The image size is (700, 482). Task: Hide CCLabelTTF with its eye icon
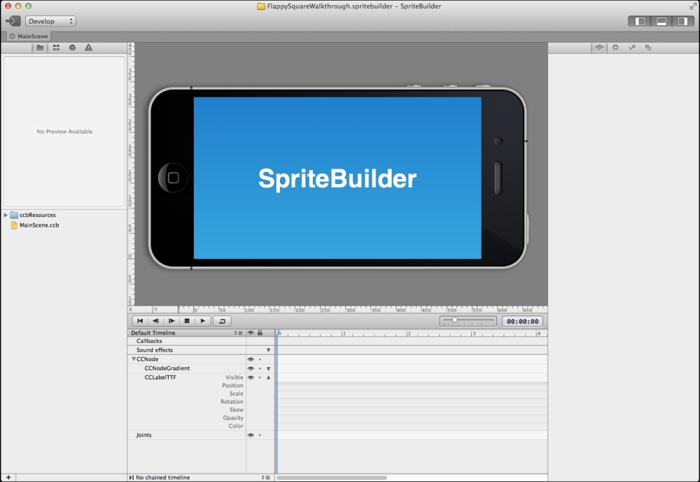[251, 378]
